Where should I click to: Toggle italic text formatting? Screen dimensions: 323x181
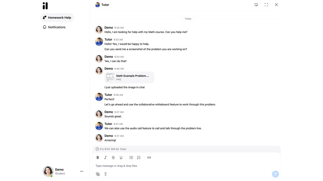tap(106, 158)
